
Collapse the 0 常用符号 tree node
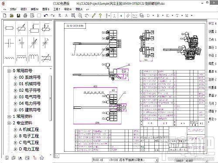tap(9, 71)
